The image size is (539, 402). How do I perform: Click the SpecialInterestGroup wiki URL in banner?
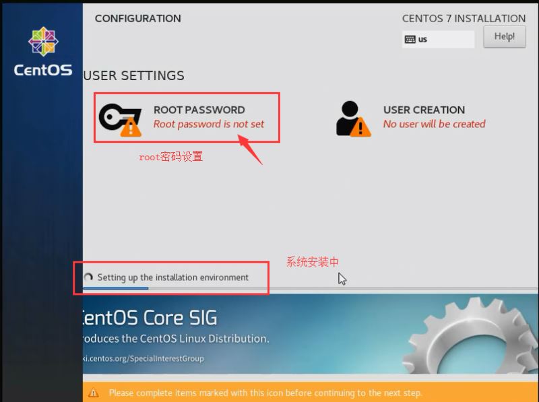144,358
